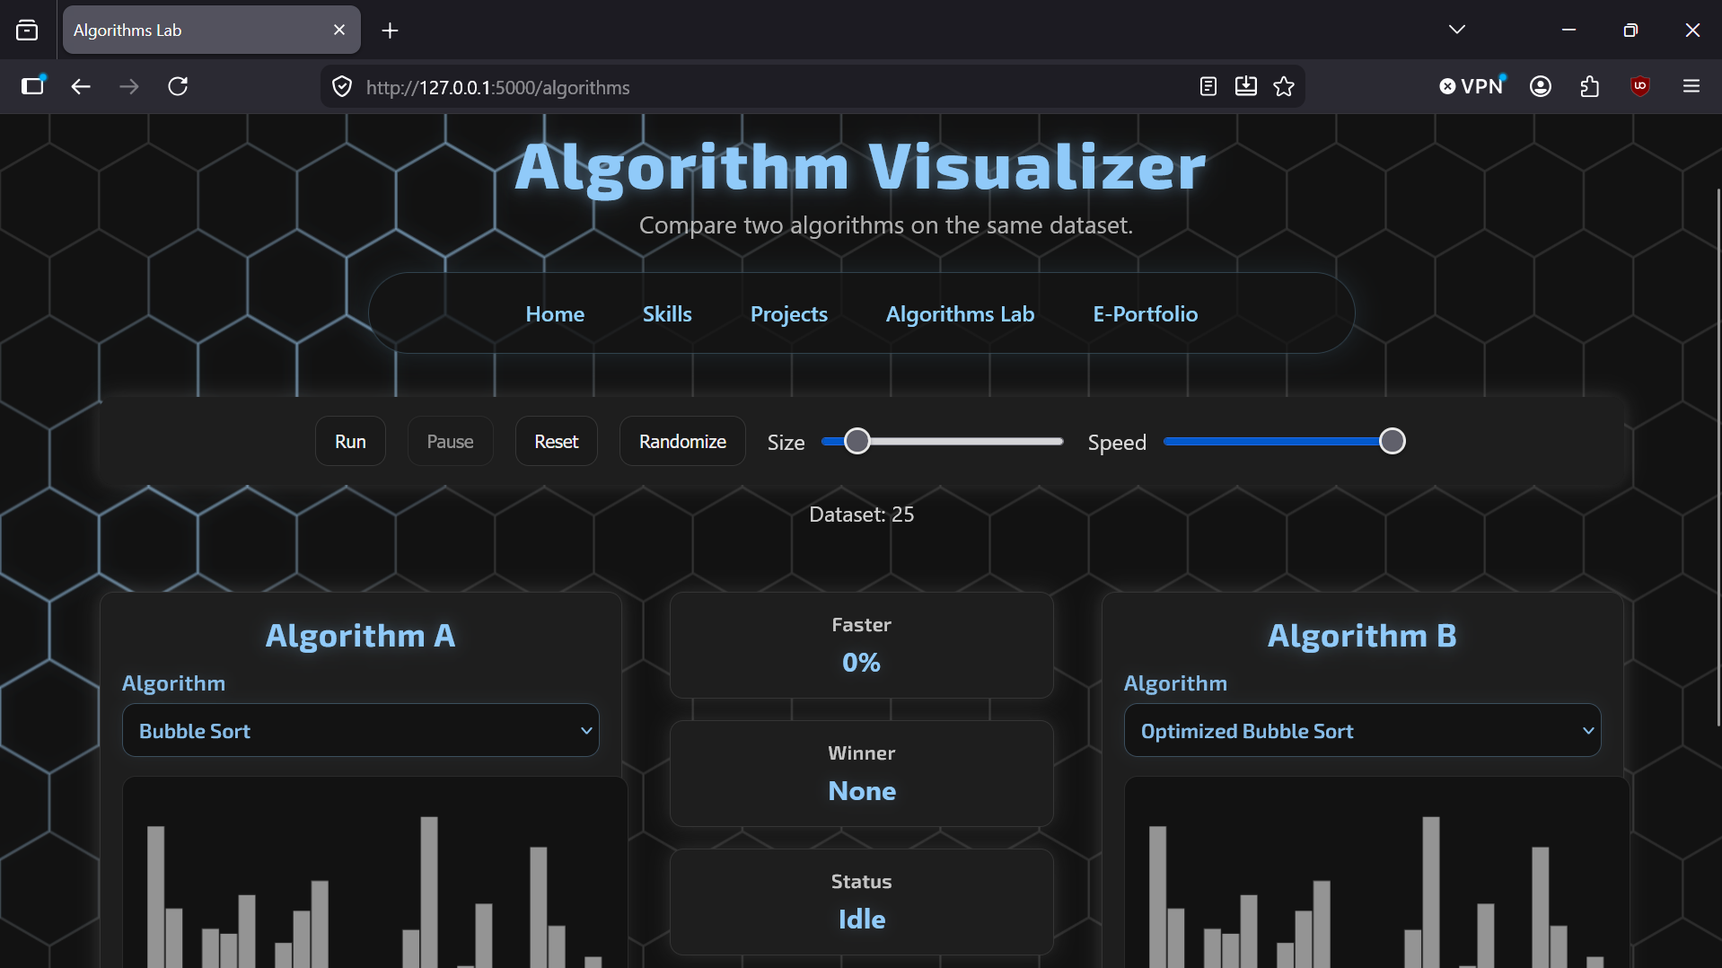The height and width of the screenshot is (968, 1722).
Task: Click the Speed slider handle
Action: [x=1392, y=441]
